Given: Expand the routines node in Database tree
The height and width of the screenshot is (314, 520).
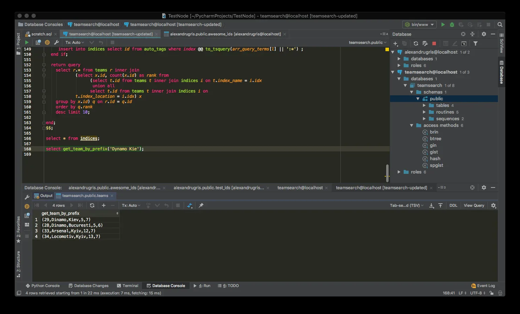Looking at the screenshot, I should [x=424, y=112].
